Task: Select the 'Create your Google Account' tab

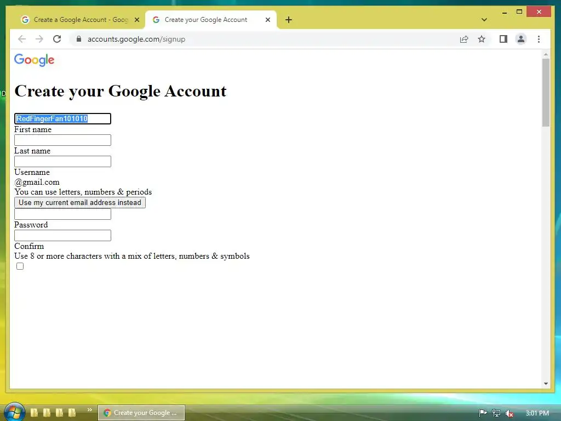Action: [x=211, y=20]
